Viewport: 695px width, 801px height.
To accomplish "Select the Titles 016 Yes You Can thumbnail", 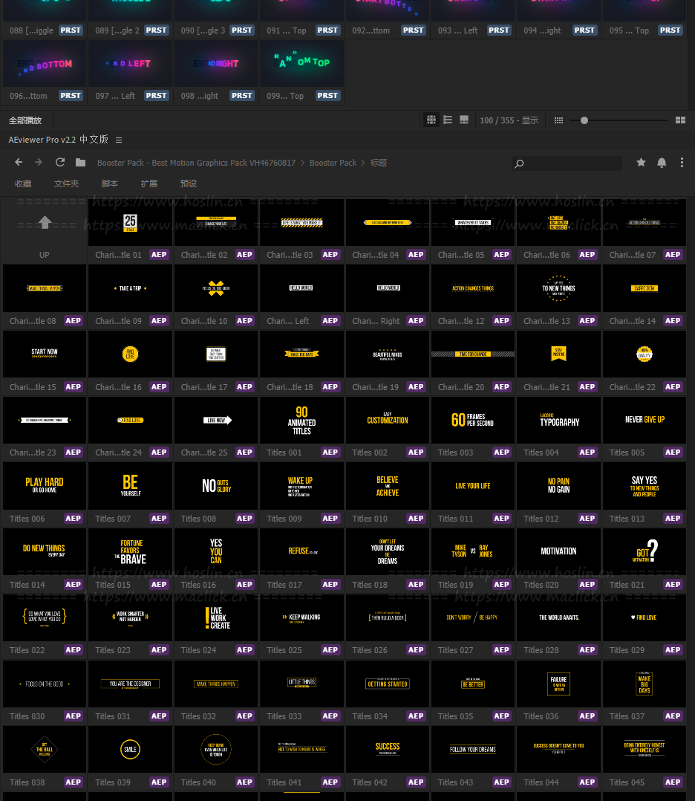I will tap(216, 551).
